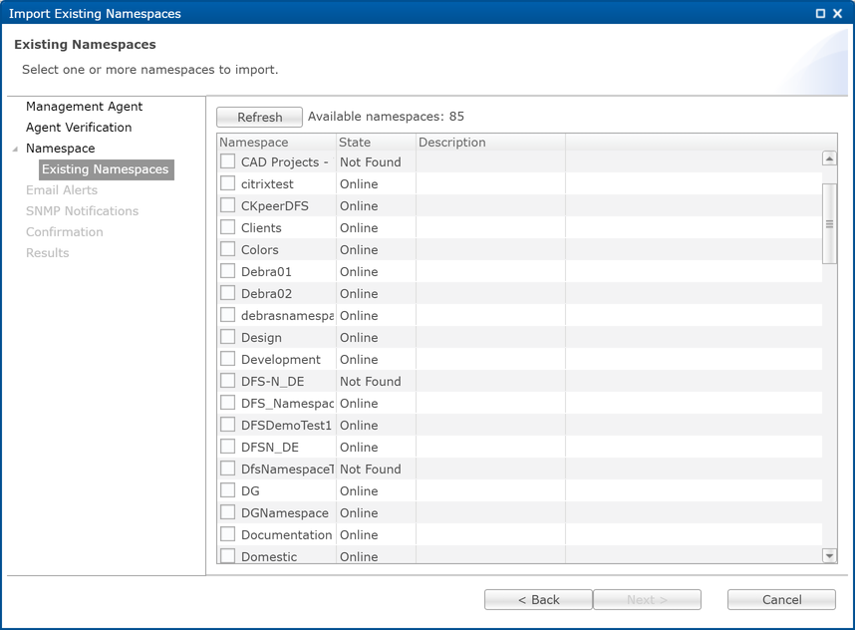Collapse the Namespace tree node arrow

coord(15,149)
